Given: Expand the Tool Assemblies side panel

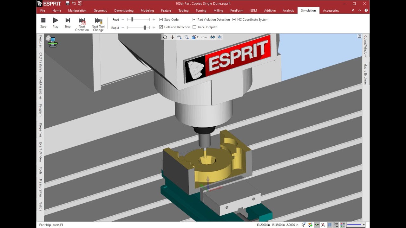Looking at the screenshot, I should tap(40, 88).
